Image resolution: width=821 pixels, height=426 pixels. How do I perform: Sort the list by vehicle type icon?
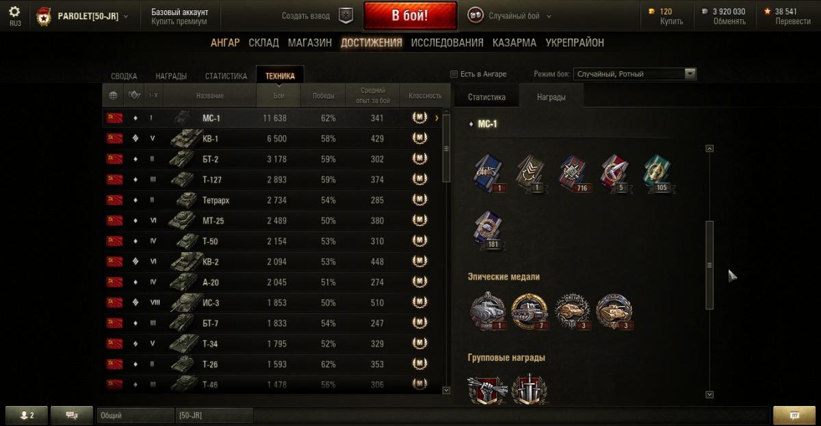click(135, 96)
